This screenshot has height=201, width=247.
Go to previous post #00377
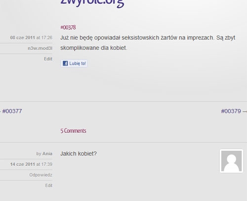pos(12,111)
